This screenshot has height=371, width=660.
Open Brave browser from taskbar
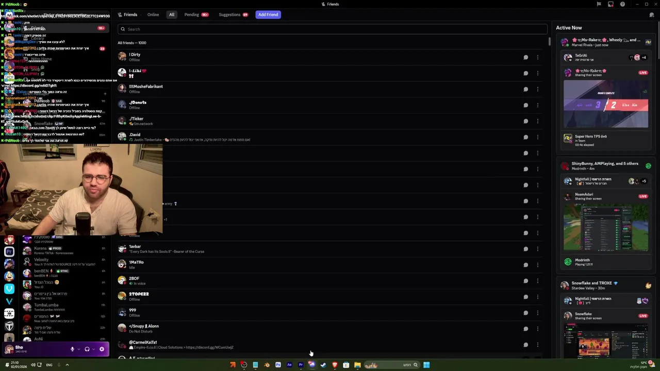click(x=335, y=365)
